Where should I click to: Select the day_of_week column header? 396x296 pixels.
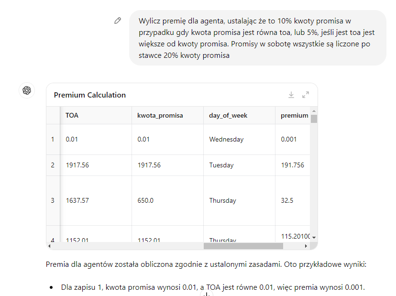(x=228, y=115)
